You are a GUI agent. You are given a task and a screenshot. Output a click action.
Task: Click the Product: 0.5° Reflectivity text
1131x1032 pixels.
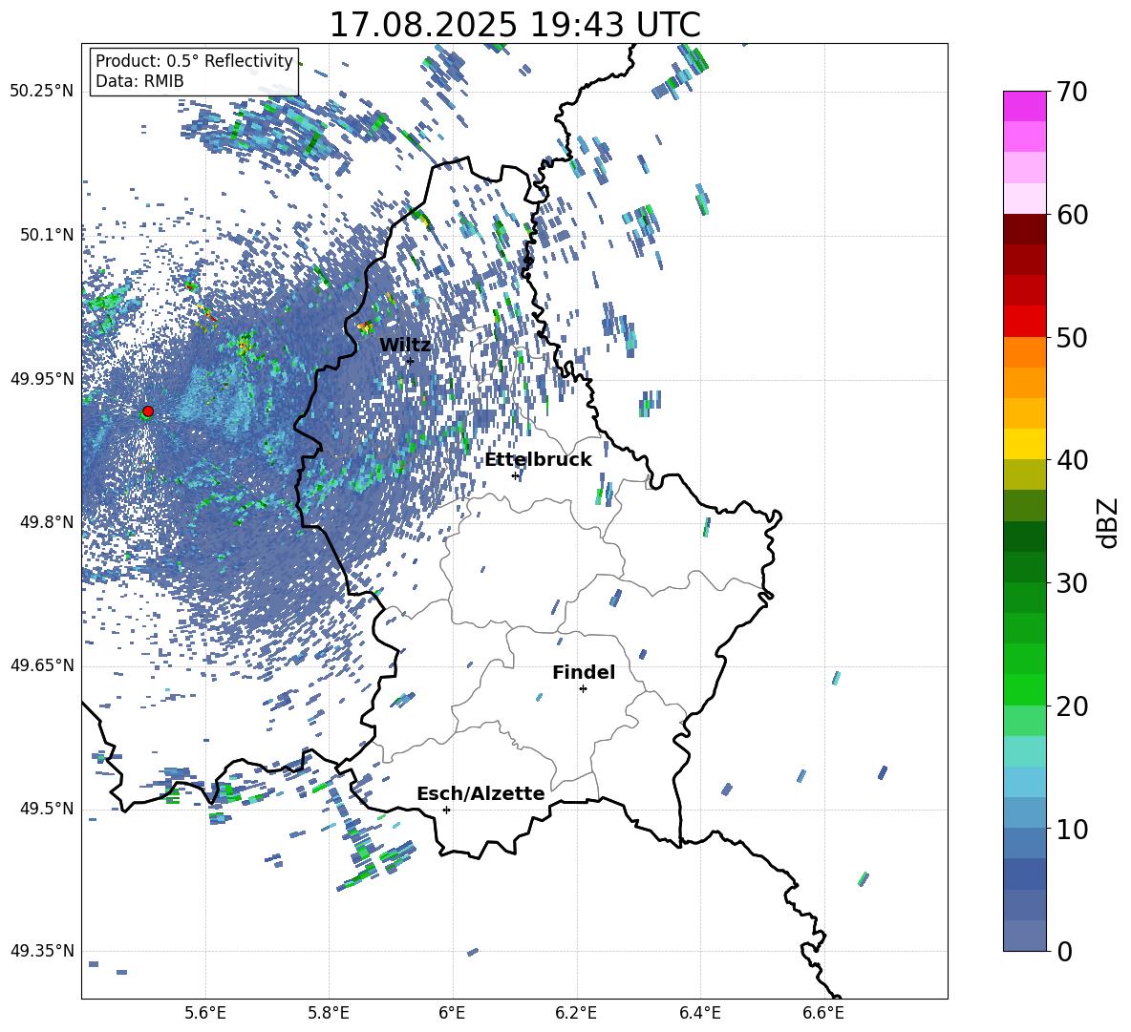(194, 61)
